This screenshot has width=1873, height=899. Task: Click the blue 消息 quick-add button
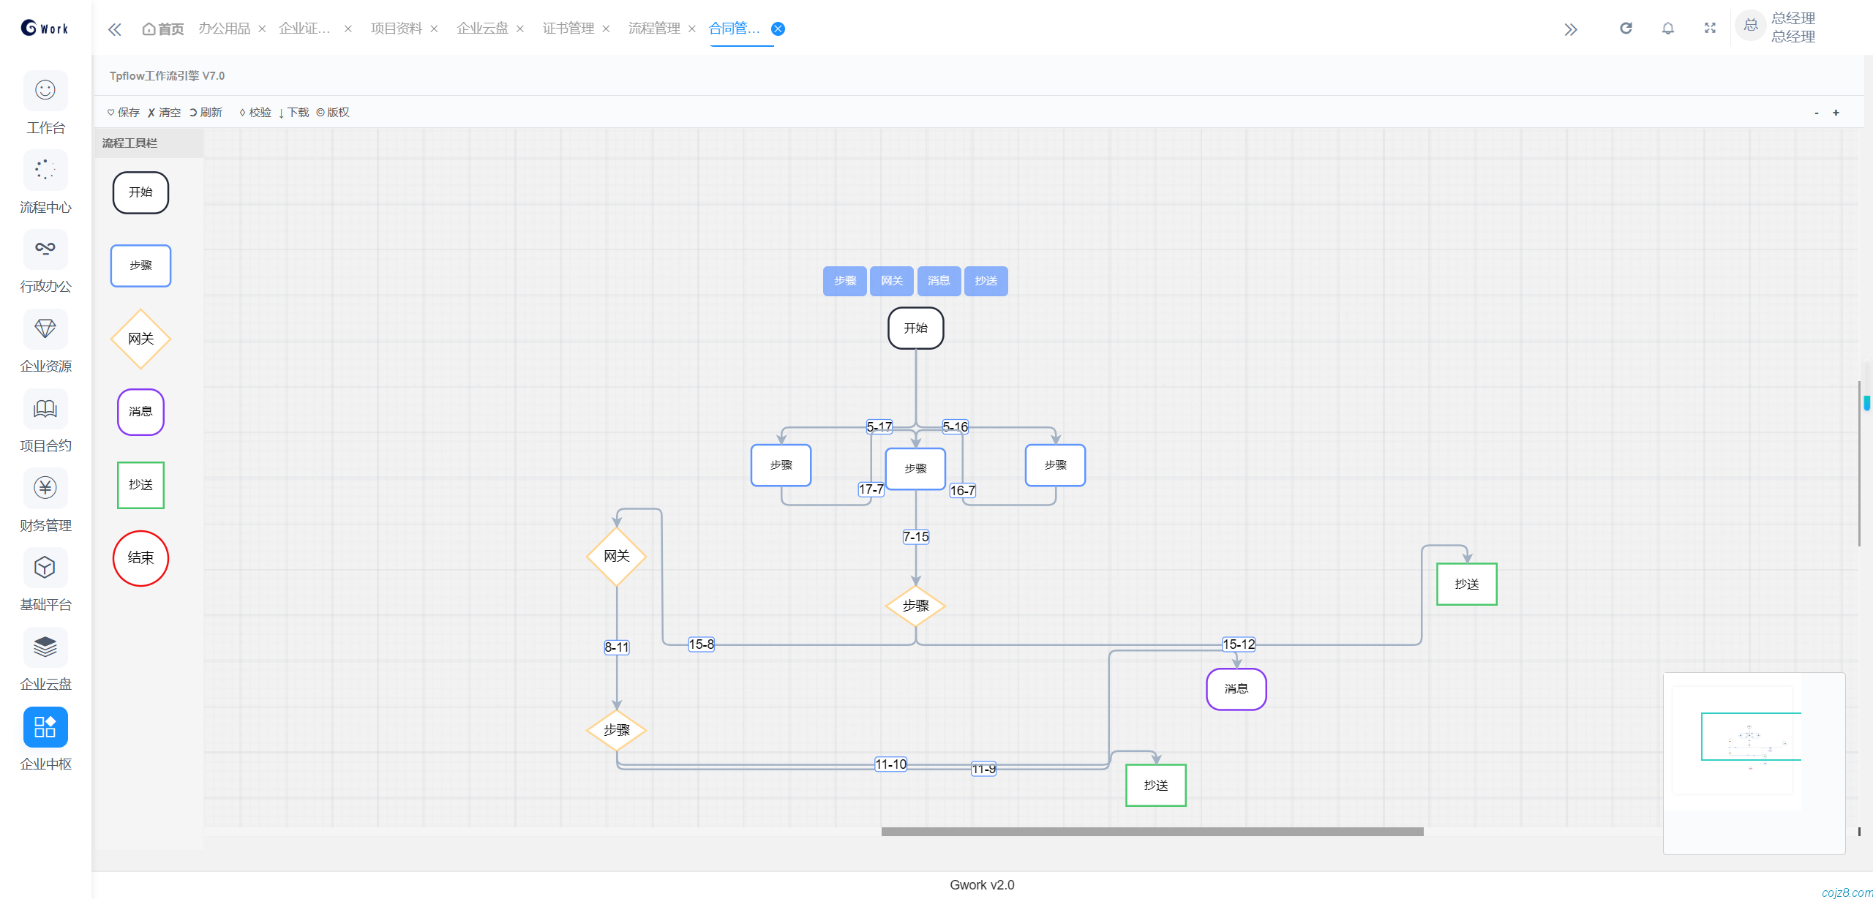(939, 281)
